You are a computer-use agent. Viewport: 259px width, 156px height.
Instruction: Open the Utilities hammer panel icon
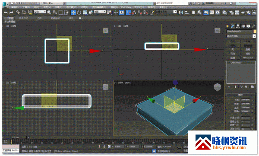click(x=253, y=26)
